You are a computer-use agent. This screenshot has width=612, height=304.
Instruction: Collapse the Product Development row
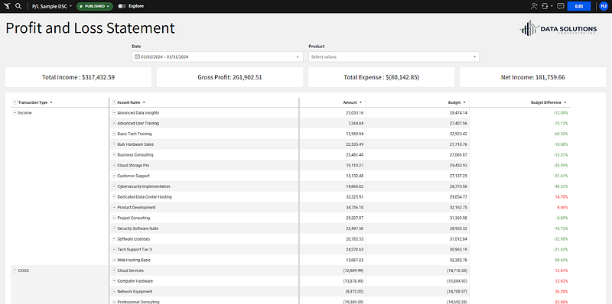[114, 207]
